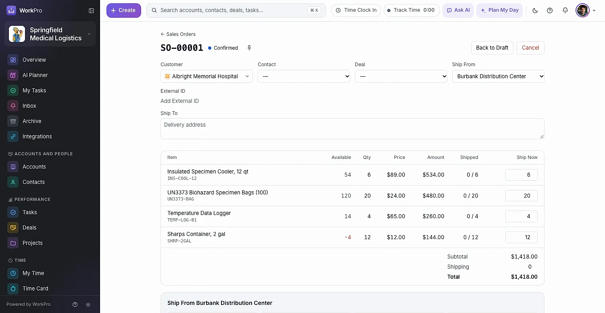Open Ask AI assistant
This screenshot has width=605, height=313.
(458, 10)
